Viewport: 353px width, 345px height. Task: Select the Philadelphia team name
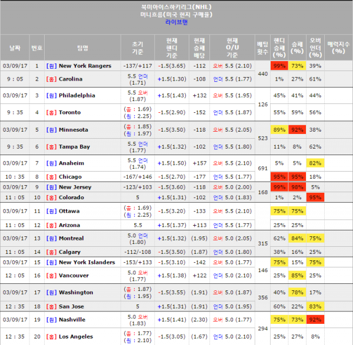(76, 96)
